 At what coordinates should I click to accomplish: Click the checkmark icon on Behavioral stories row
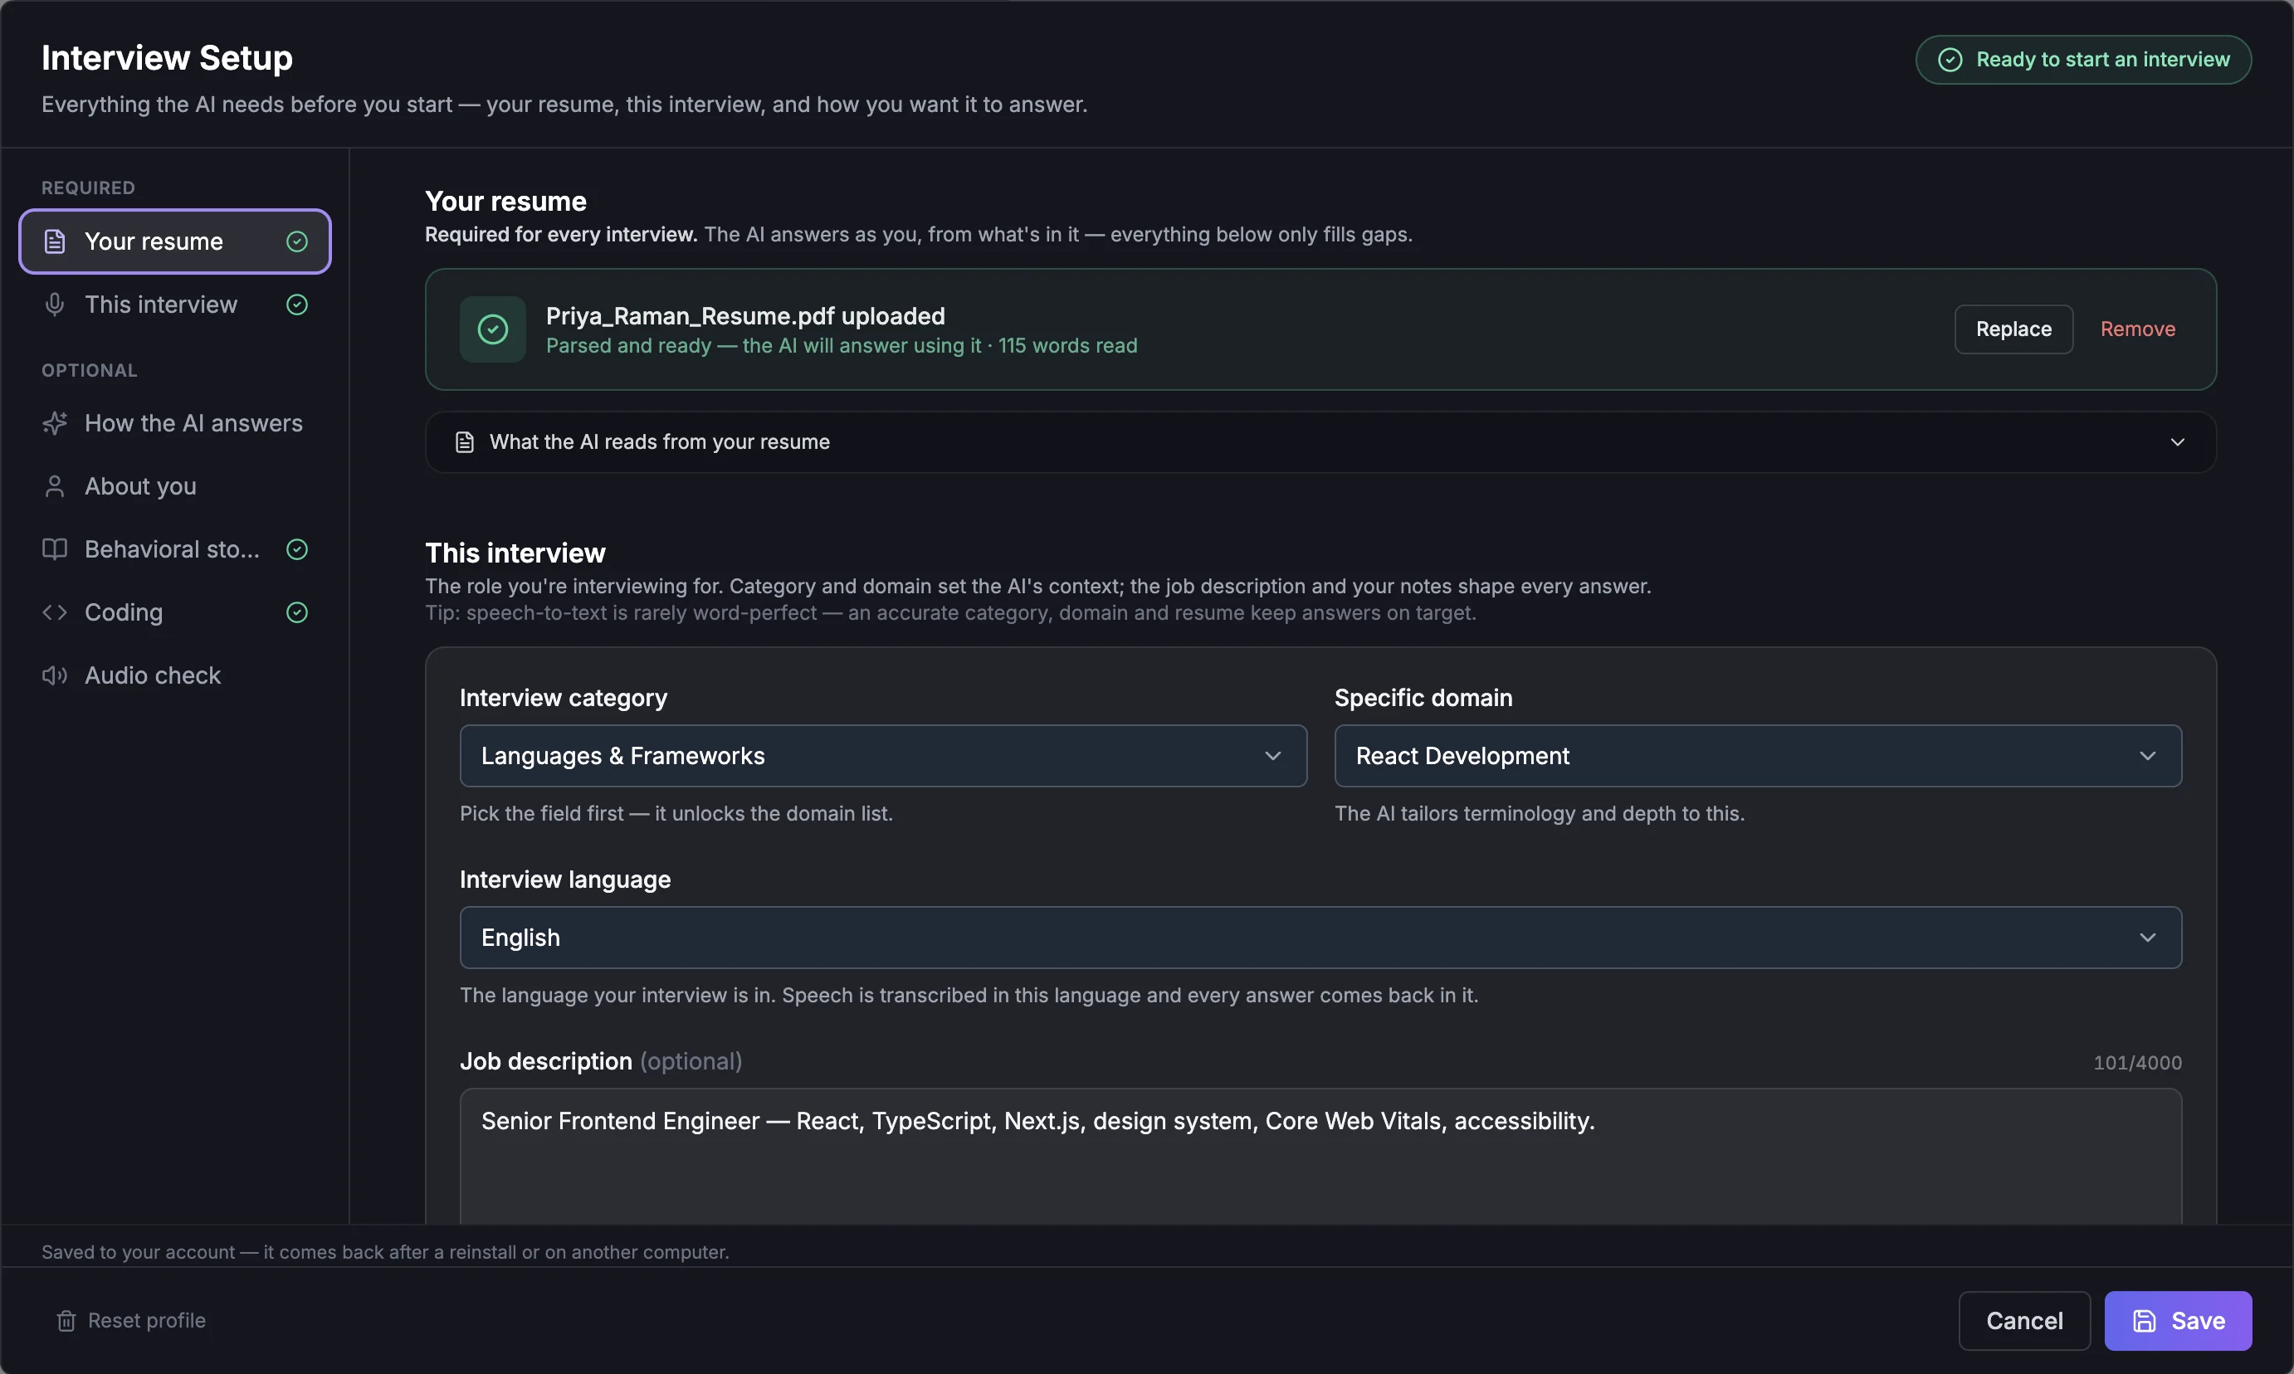[x=297, y=549]
